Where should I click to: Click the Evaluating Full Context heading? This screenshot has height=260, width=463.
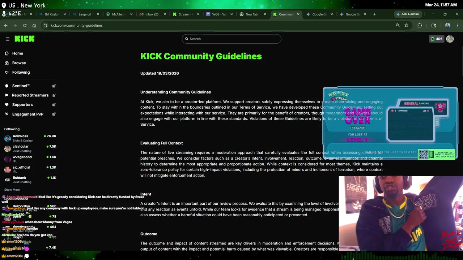click(161, 143)
